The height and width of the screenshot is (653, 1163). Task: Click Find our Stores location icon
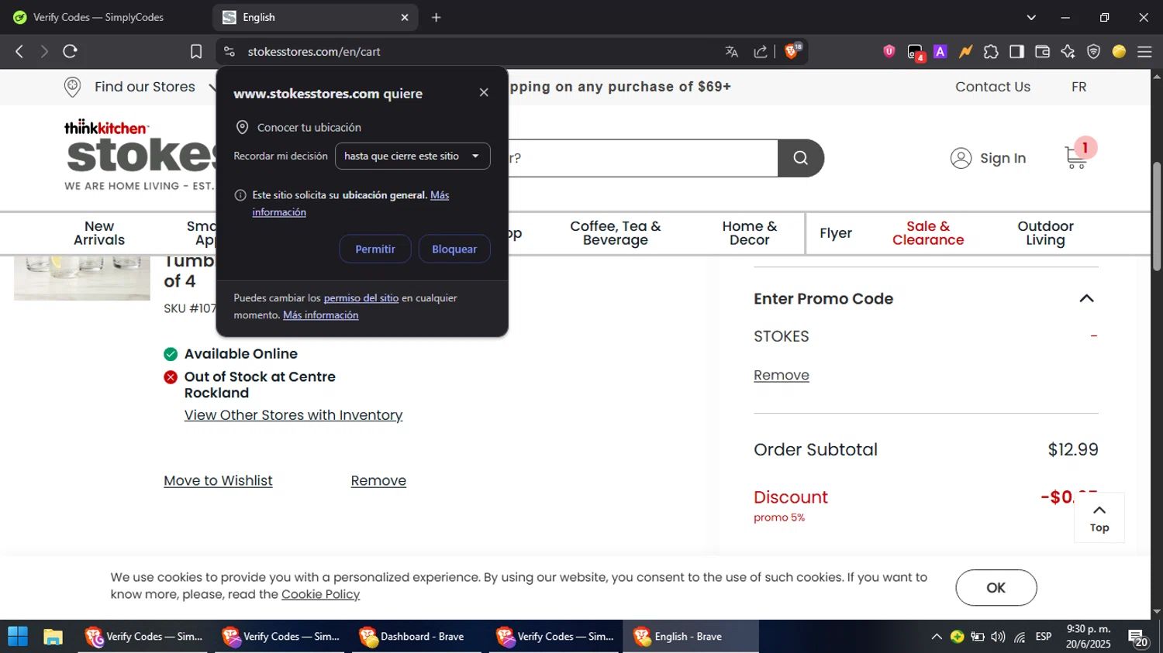73,87
